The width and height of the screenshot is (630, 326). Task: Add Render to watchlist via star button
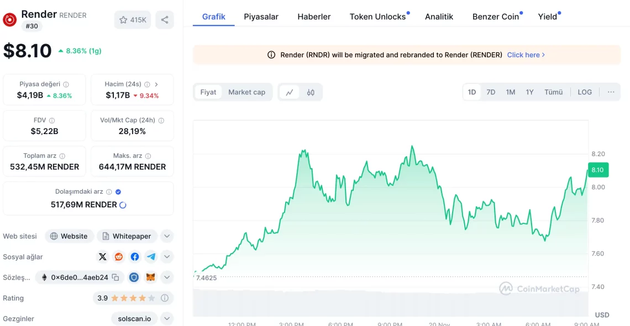133,20
